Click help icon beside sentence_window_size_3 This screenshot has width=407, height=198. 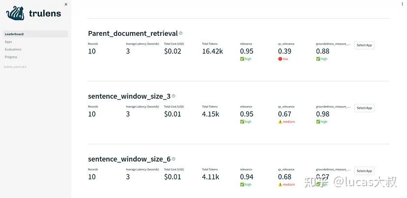(x=174, y=96)
